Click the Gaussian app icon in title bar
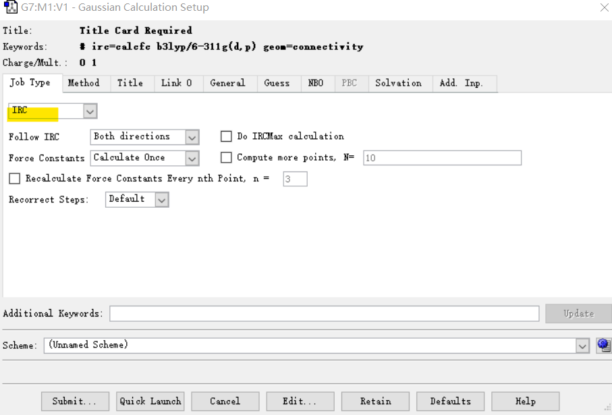Viewport: 612px width, 415px height. pos(10,8)
